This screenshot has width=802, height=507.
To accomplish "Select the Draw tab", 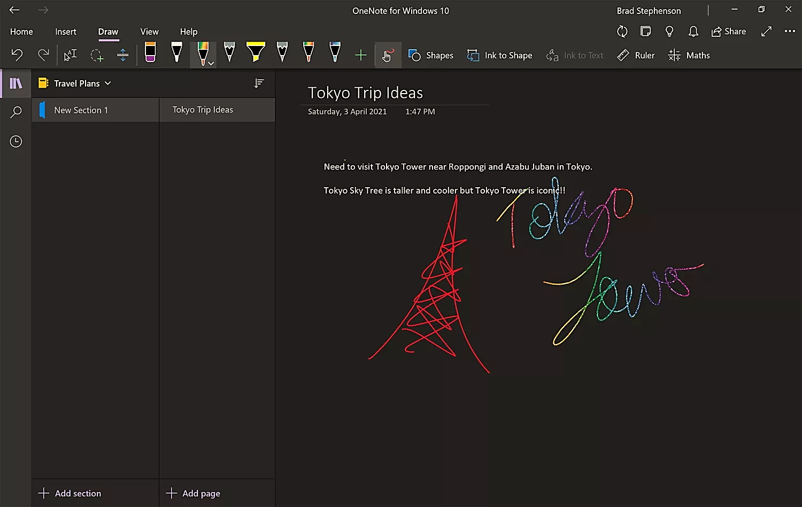I will pyautogui.click(x=108, y=32).
